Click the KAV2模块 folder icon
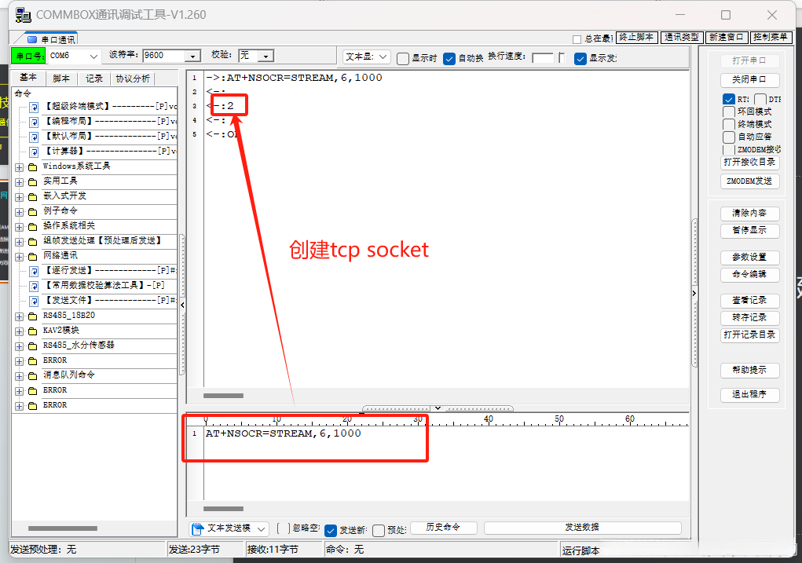The height and width of the screenshot is (563, 802). [x=33, y=331]
